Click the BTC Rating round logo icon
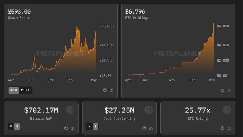243x137 pixels. [227, 110]
